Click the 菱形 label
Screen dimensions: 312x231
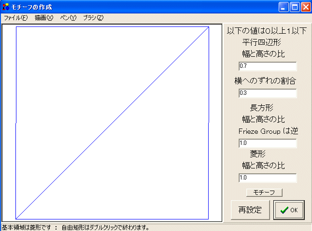258,154
